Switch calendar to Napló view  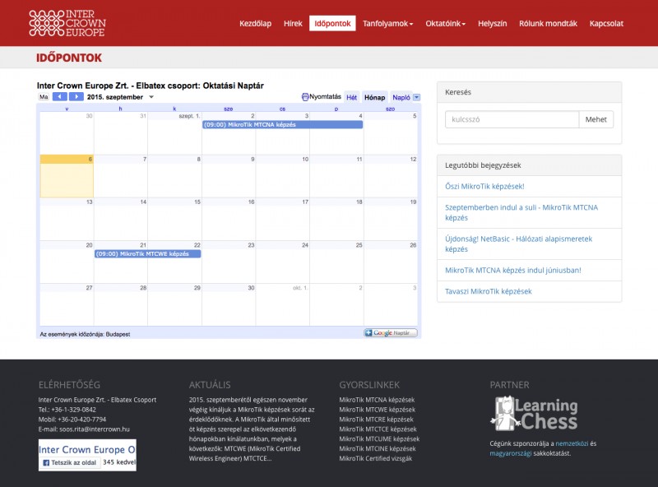(x=401, y=97)
